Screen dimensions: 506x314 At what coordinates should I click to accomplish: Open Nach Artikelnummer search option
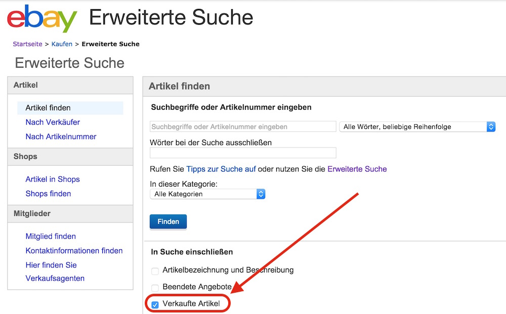[61, 137]
